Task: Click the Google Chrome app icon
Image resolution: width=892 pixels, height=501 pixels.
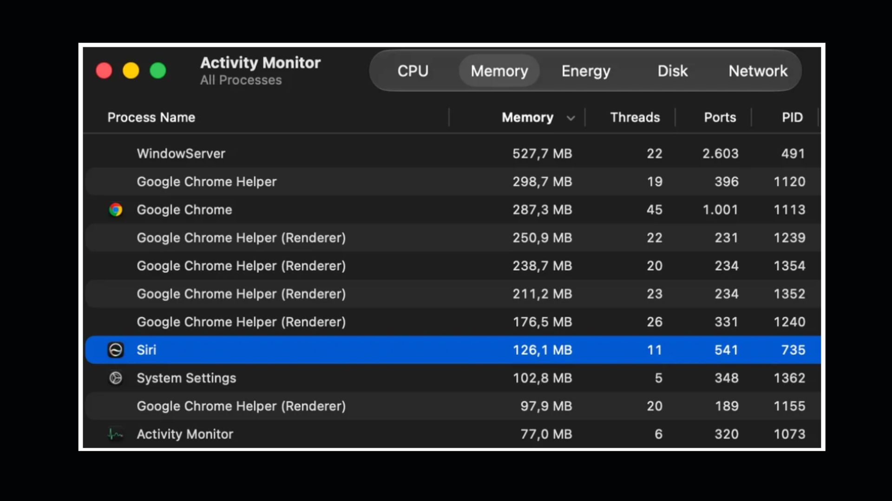Action: 116,210
